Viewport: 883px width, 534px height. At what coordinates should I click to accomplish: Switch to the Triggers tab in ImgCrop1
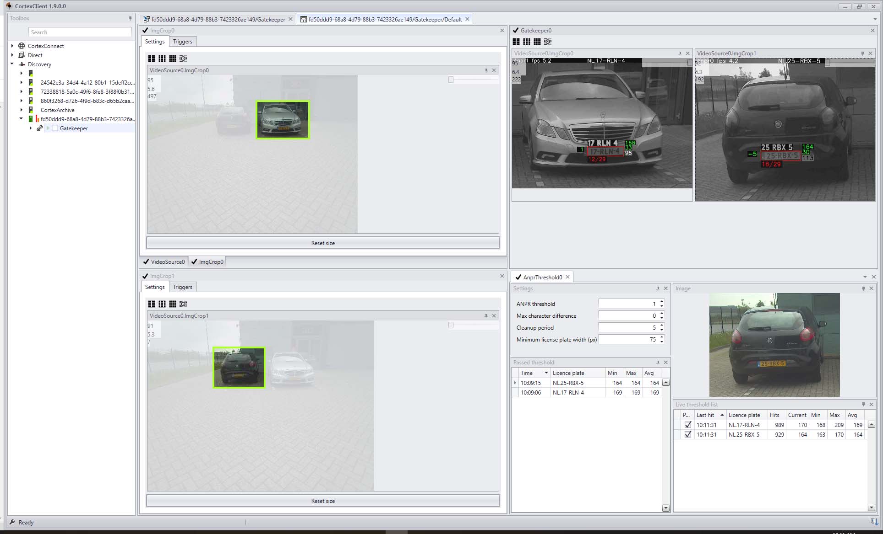pyautogui.click(x=182, y=287)
